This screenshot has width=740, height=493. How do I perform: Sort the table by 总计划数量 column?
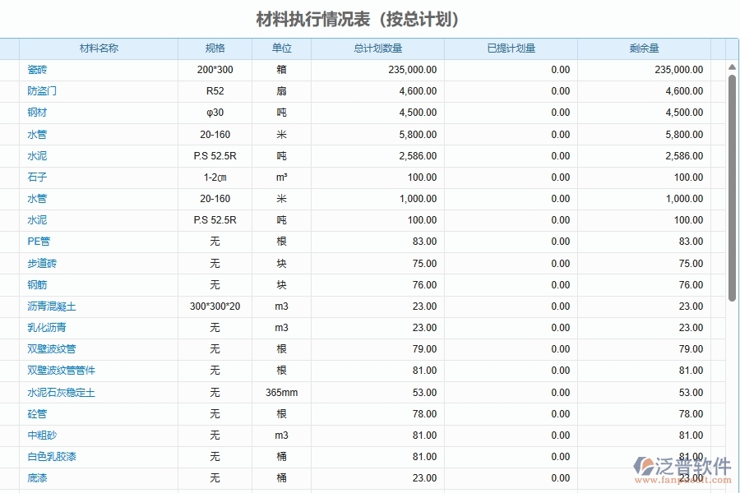point(374,48)
